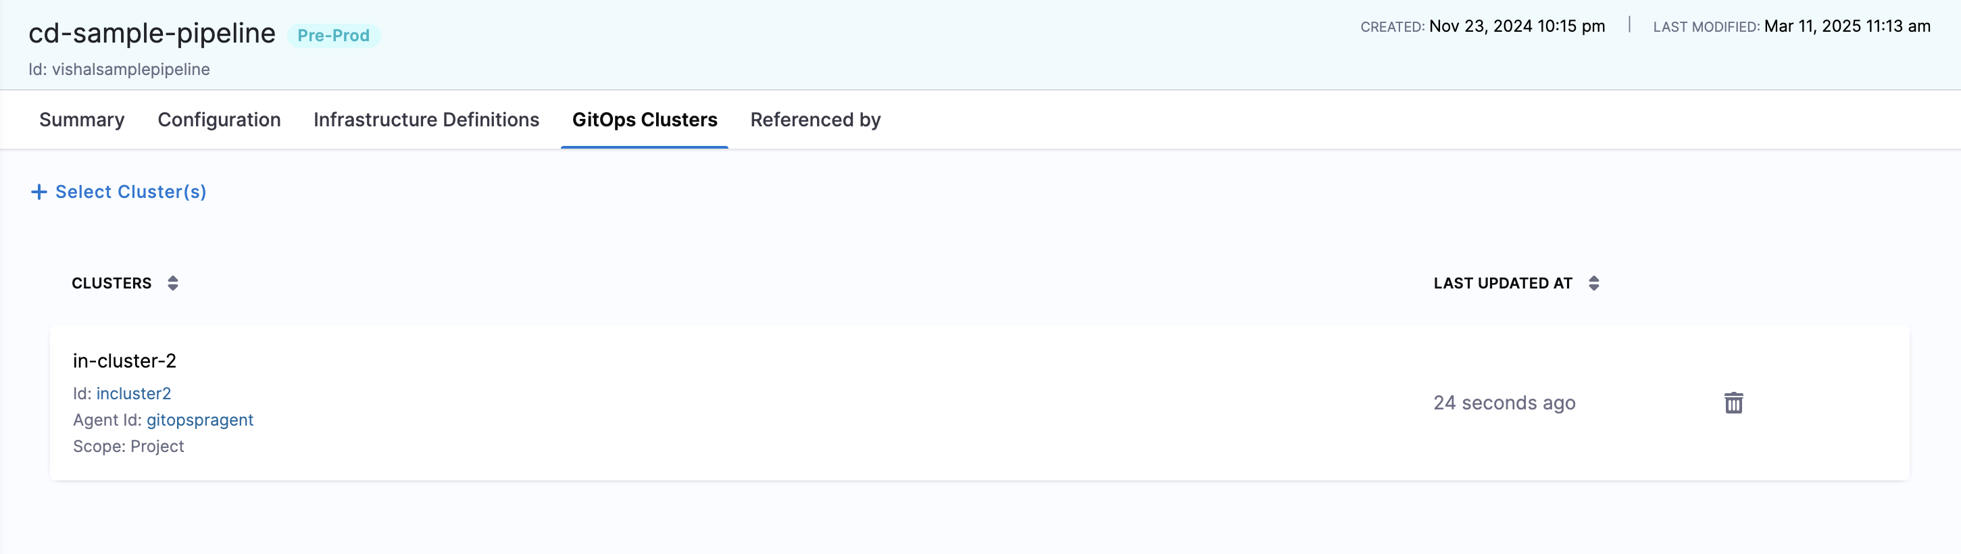Go to Infrastructure Definitions tab
The height and width of the screenshot is (554, 1961).
426,120
